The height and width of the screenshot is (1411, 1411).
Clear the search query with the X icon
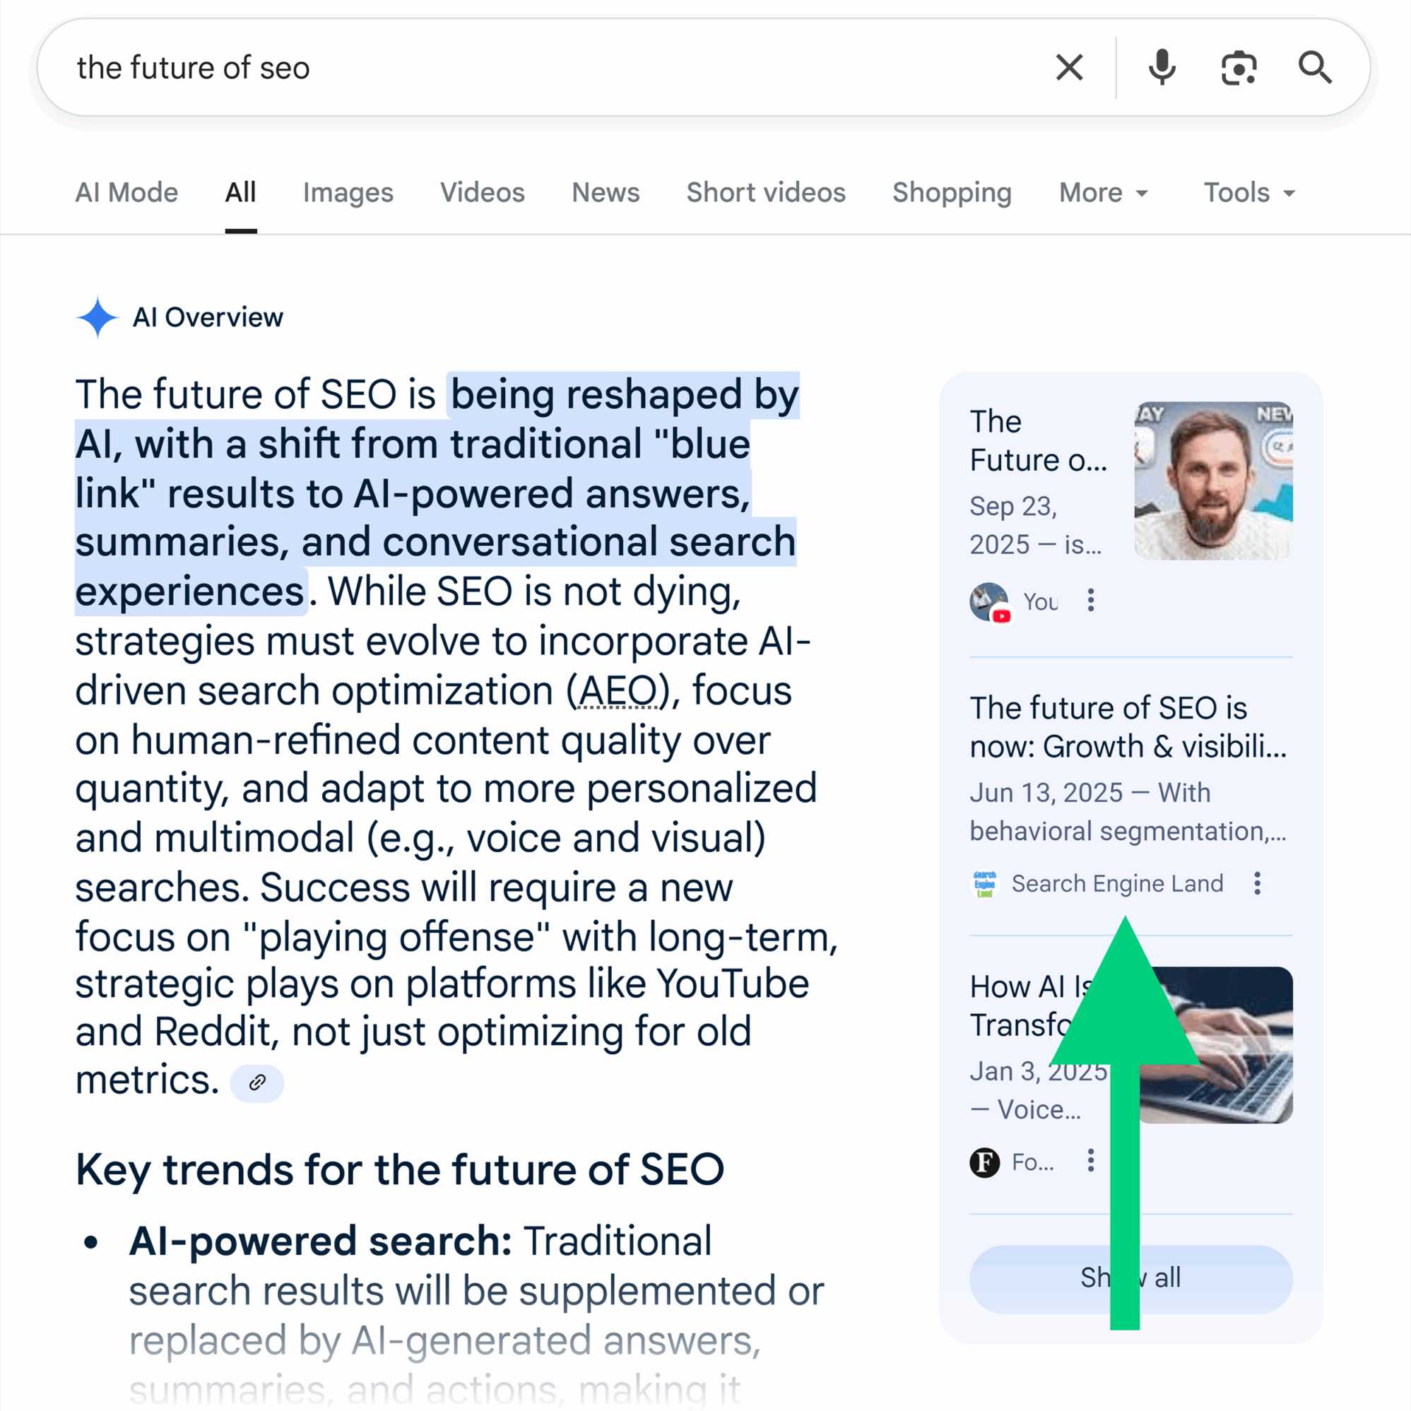click(x=1069, y=68)
